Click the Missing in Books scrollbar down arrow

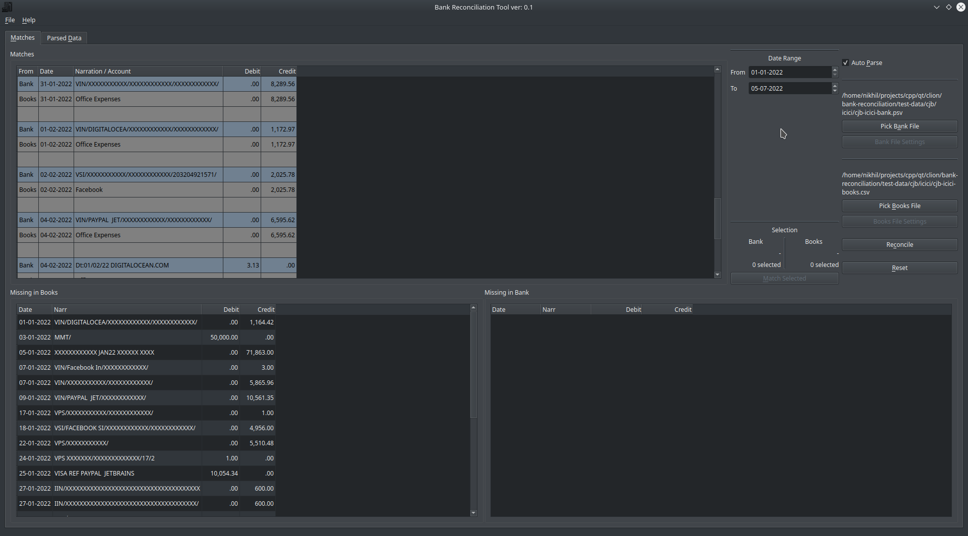[473, 513]
